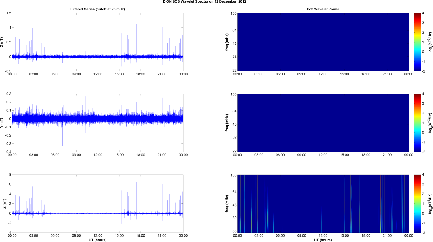The width and height of the screenshot is (433, 242).
Task: Click the 64 frequency tick on top spectrogram
Action: click(234, 30)
